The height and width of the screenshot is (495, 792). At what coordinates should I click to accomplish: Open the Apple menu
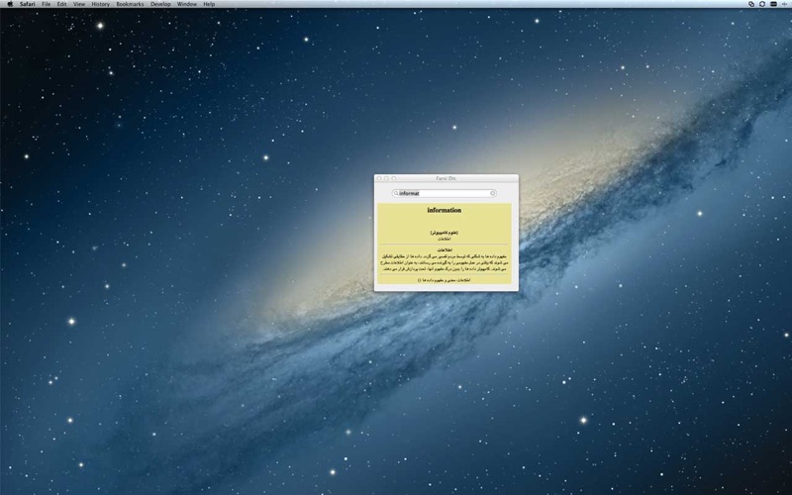pos(10,4)
